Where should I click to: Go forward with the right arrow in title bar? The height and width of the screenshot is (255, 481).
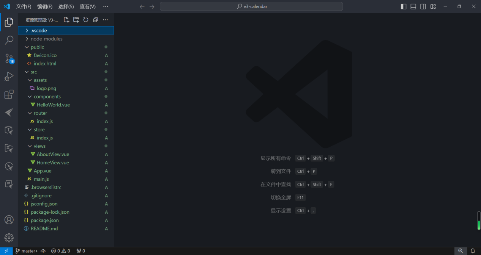[x=152, y=6]
